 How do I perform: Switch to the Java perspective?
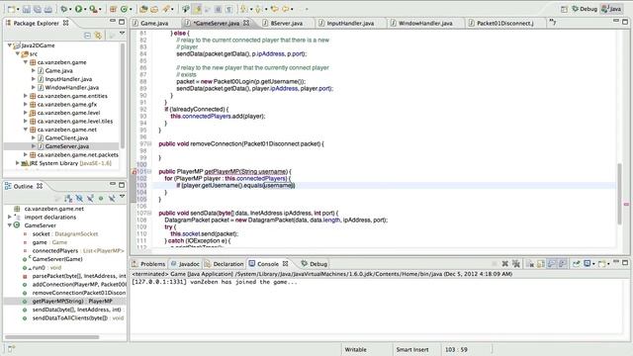(x=611, y=9)
